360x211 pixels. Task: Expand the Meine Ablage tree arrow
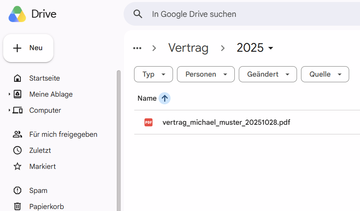9,94
